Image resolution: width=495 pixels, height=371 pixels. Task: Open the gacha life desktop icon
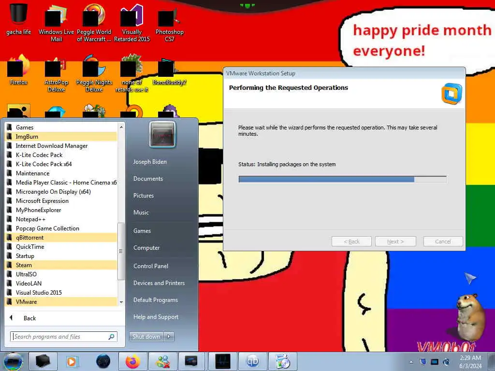(x=18, y=18)
